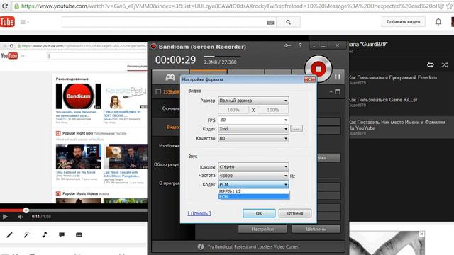Click YouTube notifications bell
454x255 pixels.
438,22
